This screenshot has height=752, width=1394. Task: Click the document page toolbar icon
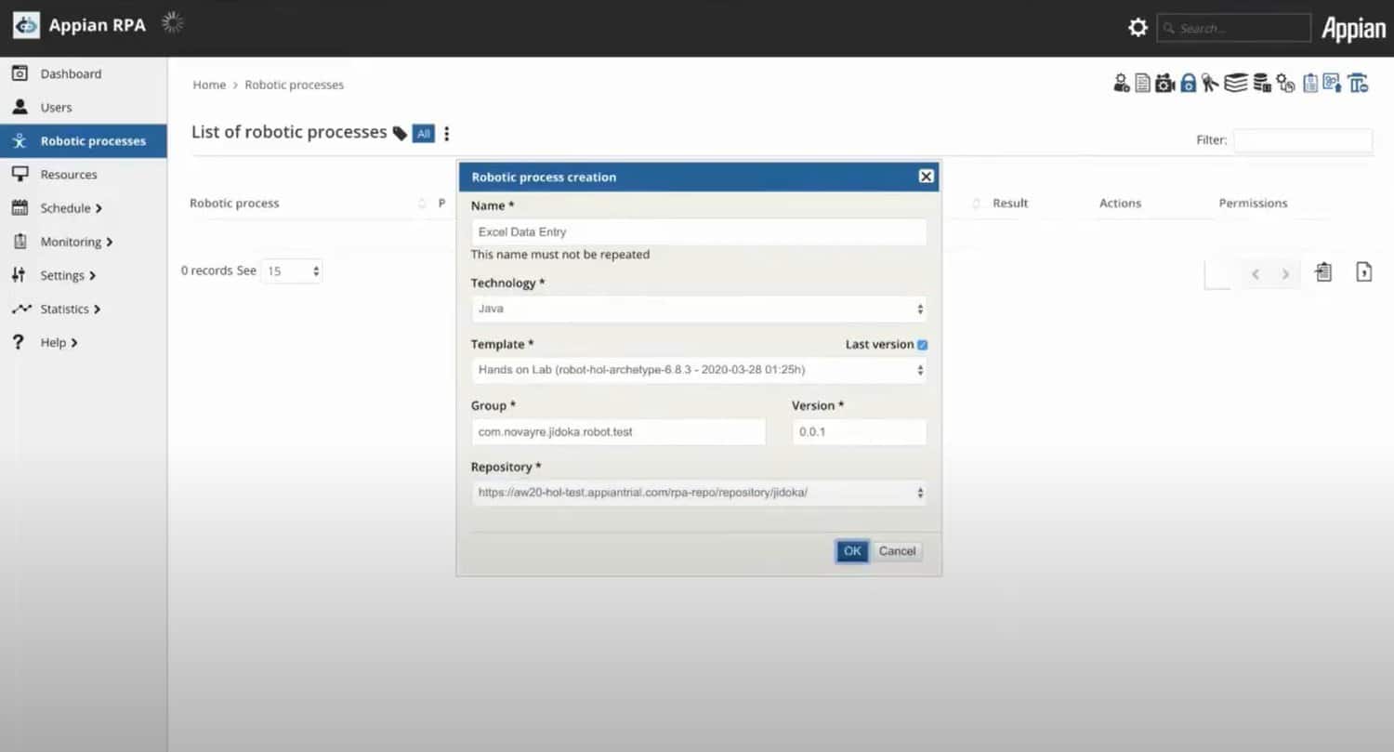(x=1143, y=83)
